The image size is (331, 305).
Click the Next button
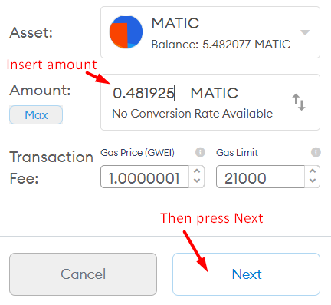coord(246,274)
